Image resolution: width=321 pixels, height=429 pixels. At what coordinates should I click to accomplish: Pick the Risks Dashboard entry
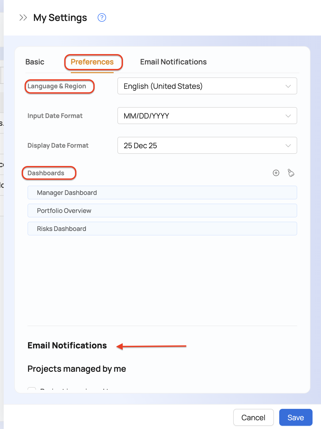pos(162,229)
